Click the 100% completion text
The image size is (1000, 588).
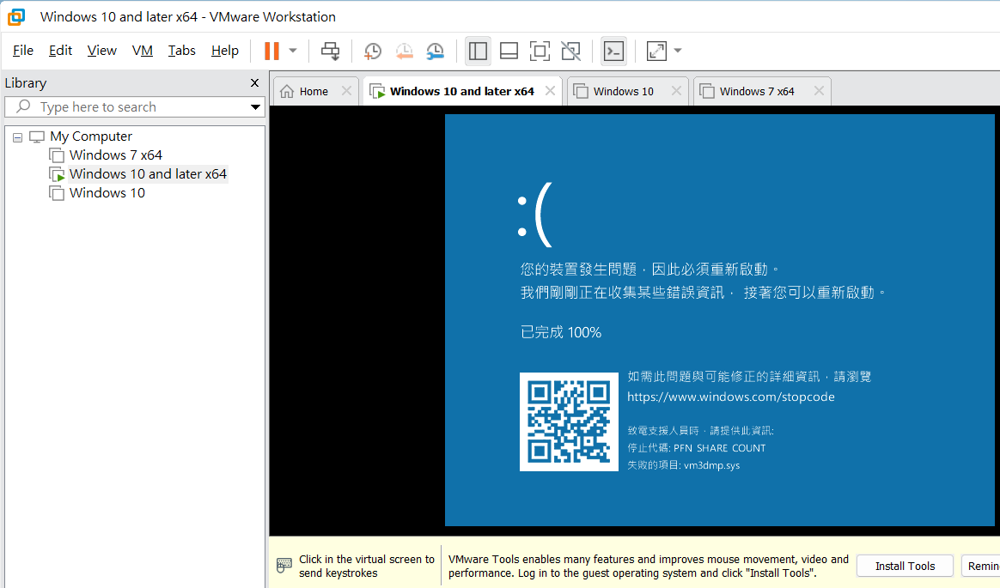(x=584, y=332)
